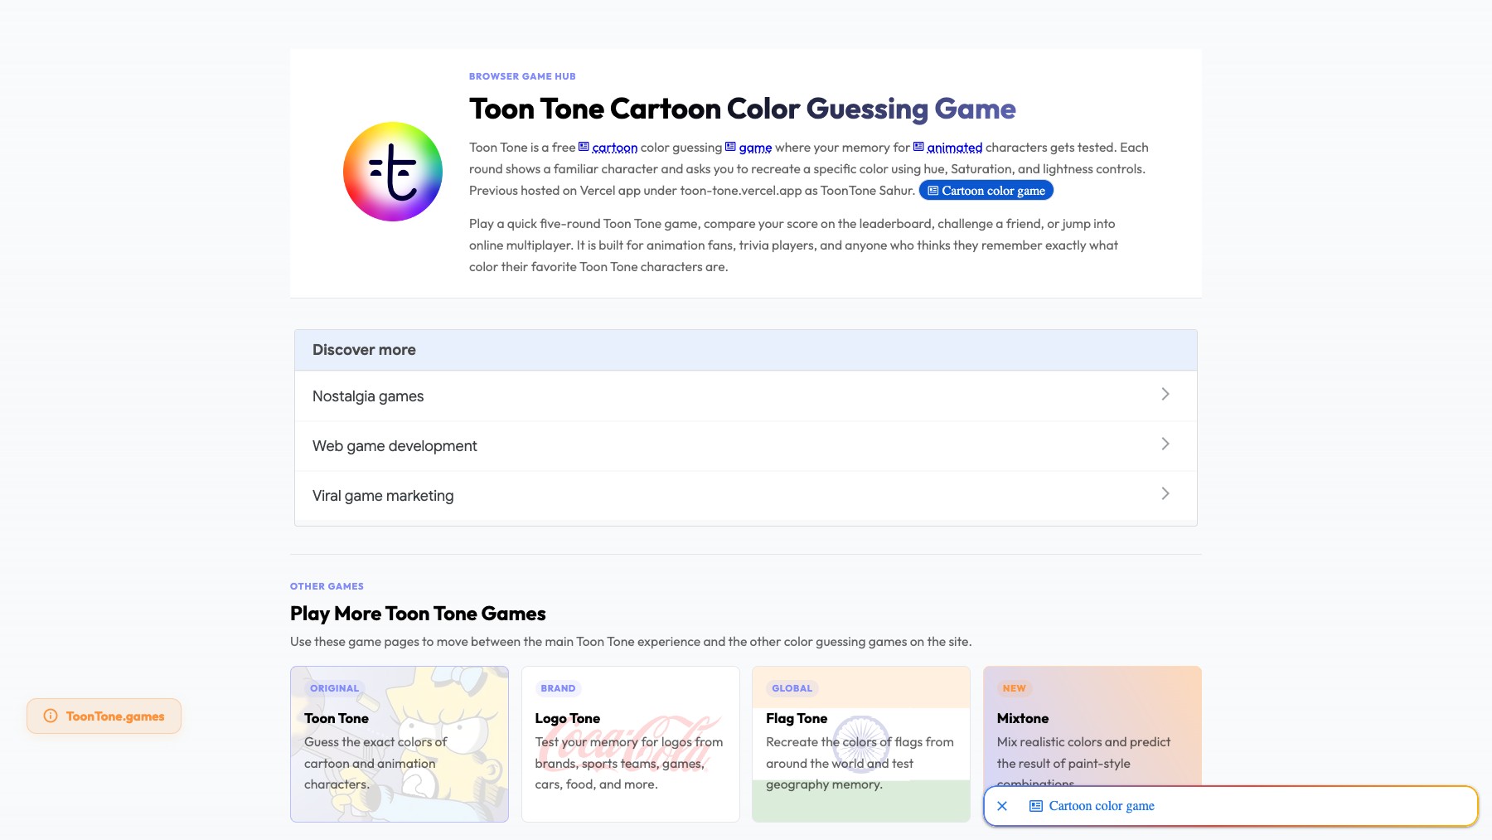This screenshot has width=1492, height=840.
Task: Expand the Nostalgia games chevron
Action: tap(1165, 394)
